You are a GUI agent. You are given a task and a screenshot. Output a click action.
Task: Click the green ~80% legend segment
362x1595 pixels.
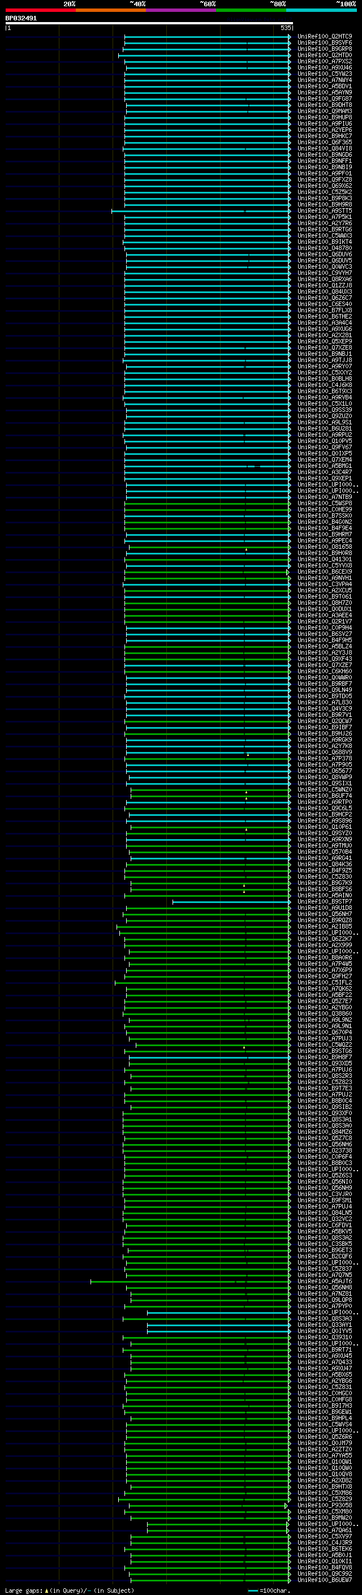coord(251,10)
